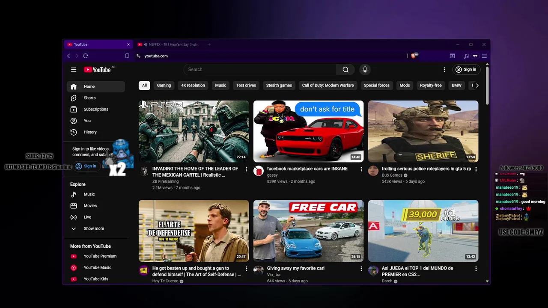Open the YouTube guide hamburger menu
548x308 pixels.
coord(74,69)
